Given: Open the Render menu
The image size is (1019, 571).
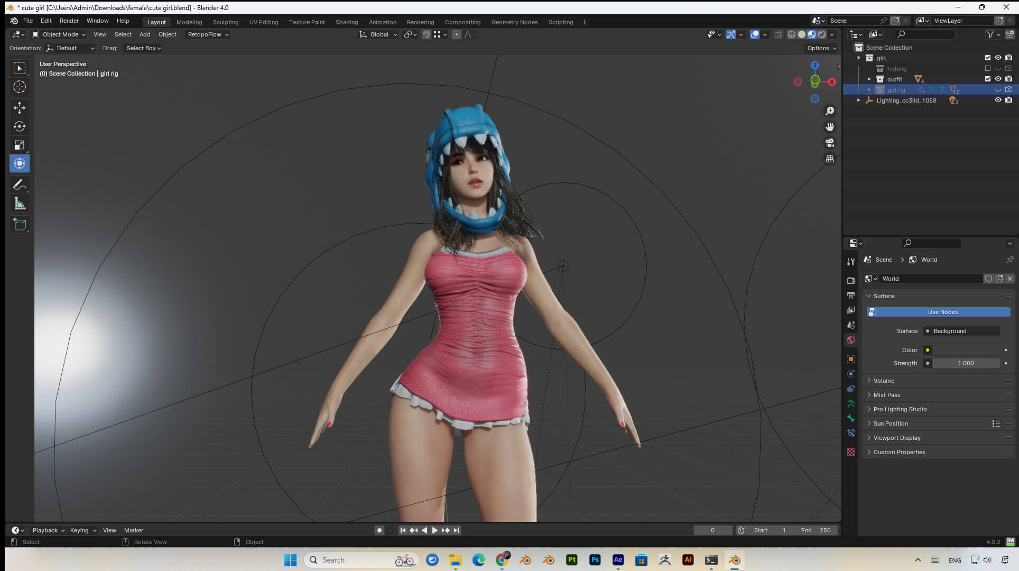Looking at the screenshot, I should point(69,21).
